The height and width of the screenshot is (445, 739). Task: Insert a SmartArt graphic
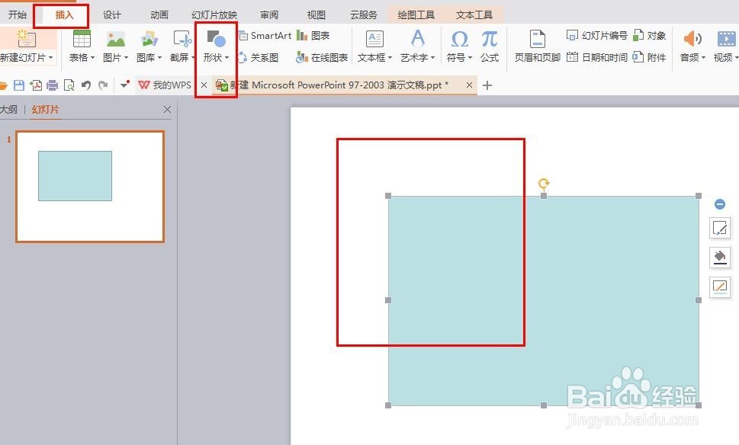265,35
